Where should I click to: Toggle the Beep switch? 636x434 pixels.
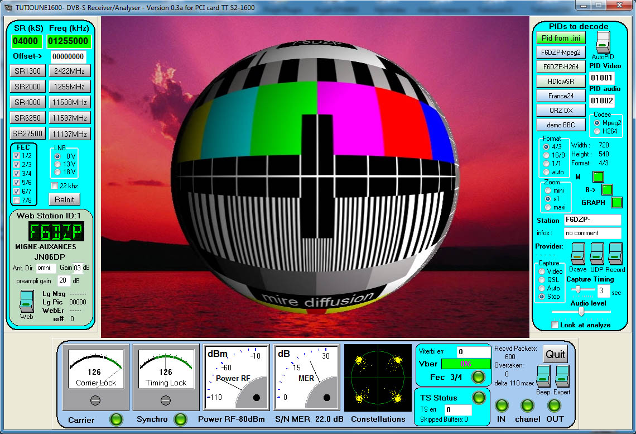tap(543, 376)
